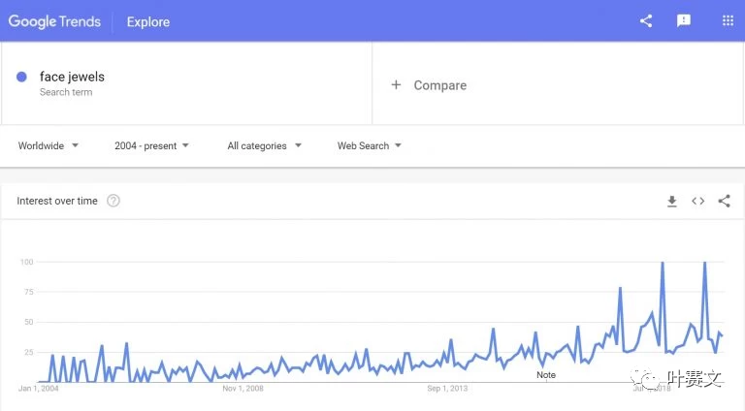
Task: Open the Web Search type dropdown
Action: click(x=370, y=145)
